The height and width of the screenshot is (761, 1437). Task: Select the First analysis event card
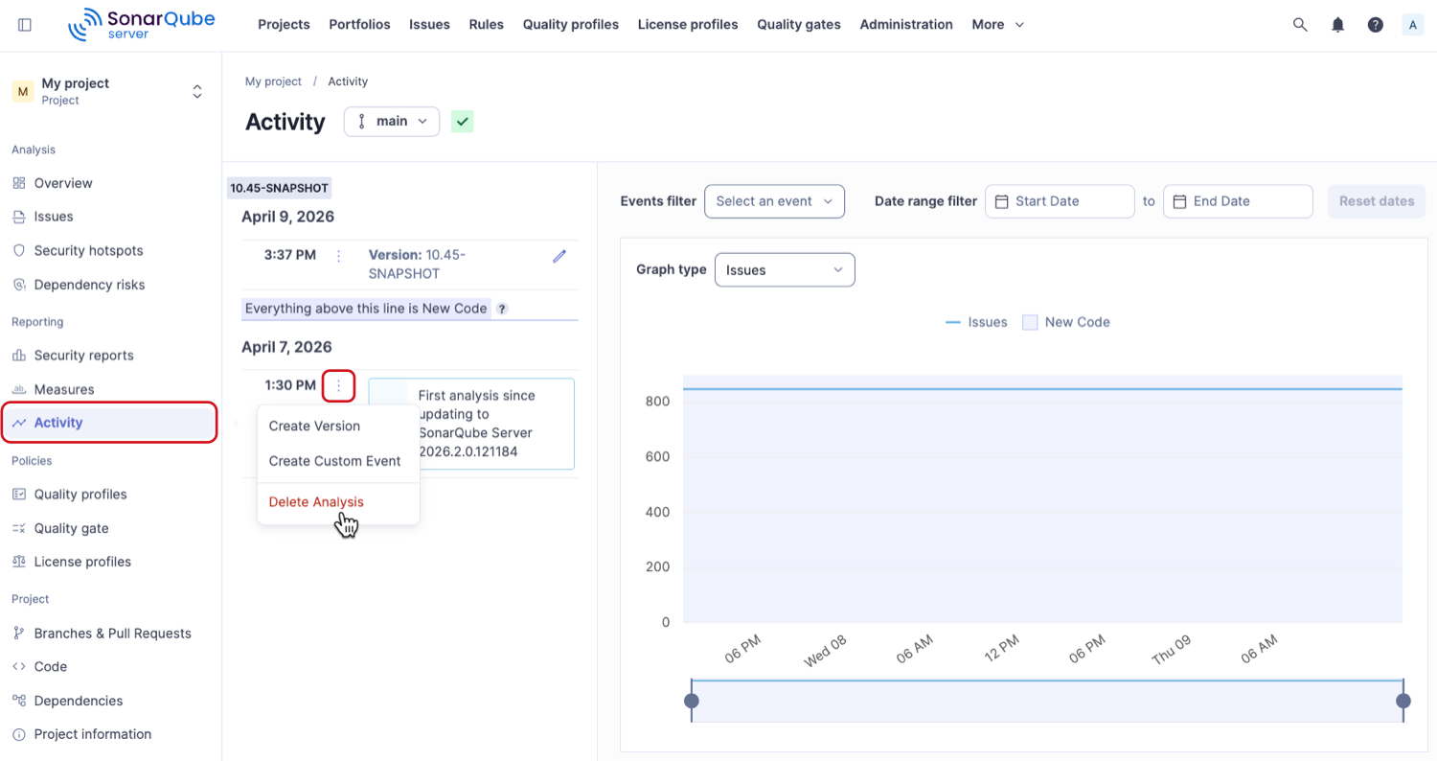(x=471, y=424)
